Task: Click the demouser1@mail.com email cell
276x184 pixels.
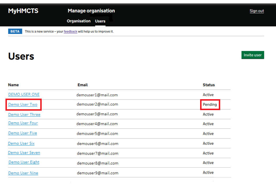Action: click(x=97, y=95)
